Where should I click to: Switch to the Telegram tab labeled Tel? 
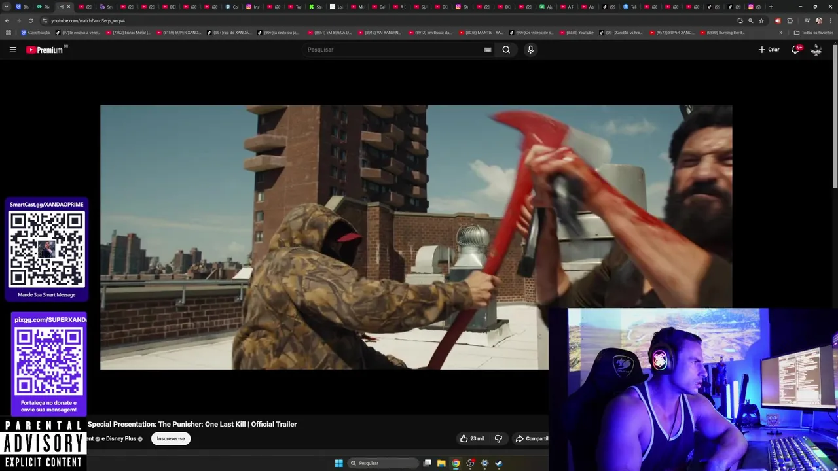click(x=629, y=7)
